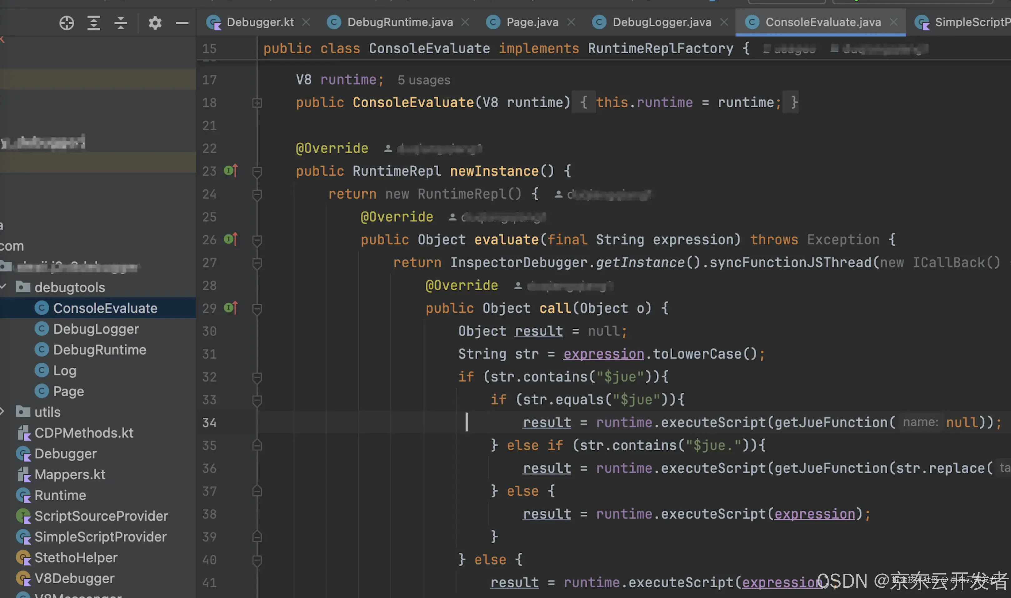1011x598 pixels.
Task: Expand the folded constructor on line 18
Action: click(257, 103)
